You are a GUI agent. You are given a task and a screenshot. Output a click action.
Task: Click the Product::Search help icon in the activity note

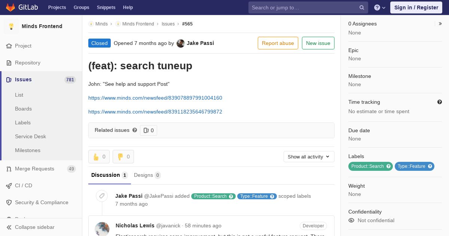pyautogui.click(x=231, y=196)
